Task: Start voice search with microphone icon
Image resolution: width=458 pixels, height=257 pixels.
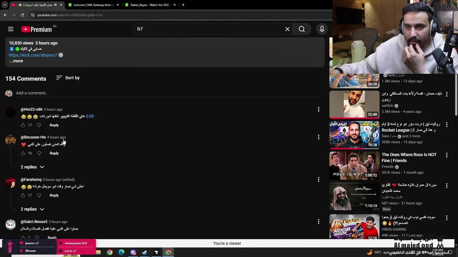Action: pyautogui.click(x=322, y=29)
